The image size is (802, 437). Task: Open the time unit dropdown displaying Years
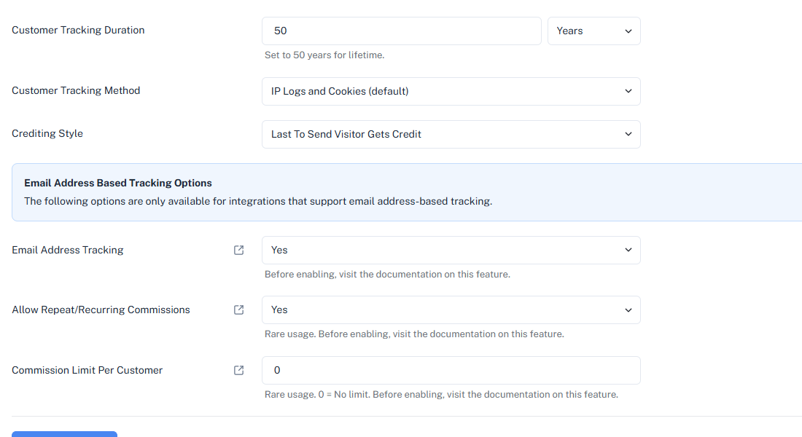tap(593, 31)
